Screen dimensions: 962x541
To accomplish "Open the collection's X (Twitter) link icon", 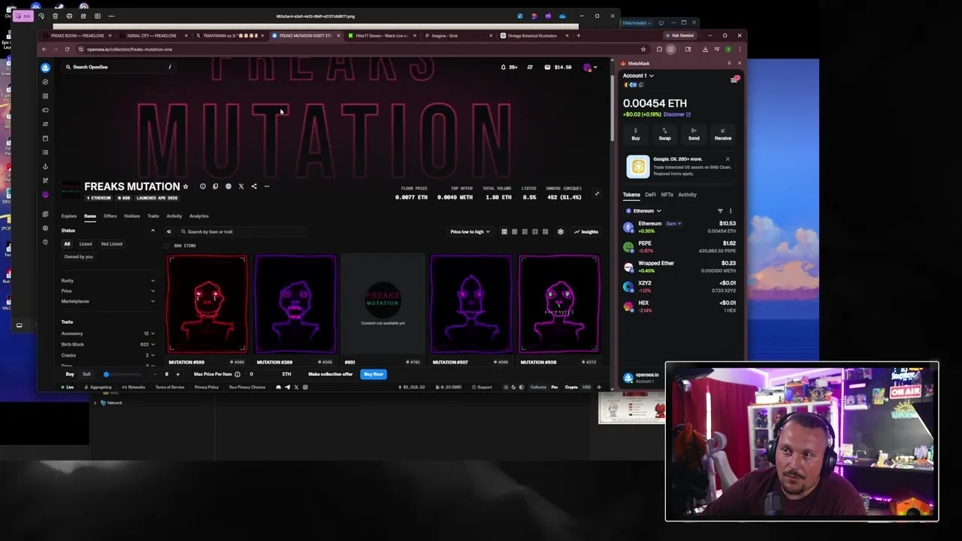I will pos(241,186).
